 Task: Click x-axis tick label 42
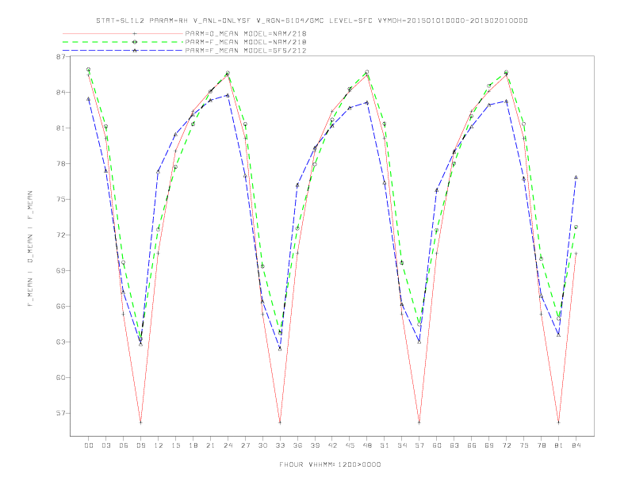point(332,445)
